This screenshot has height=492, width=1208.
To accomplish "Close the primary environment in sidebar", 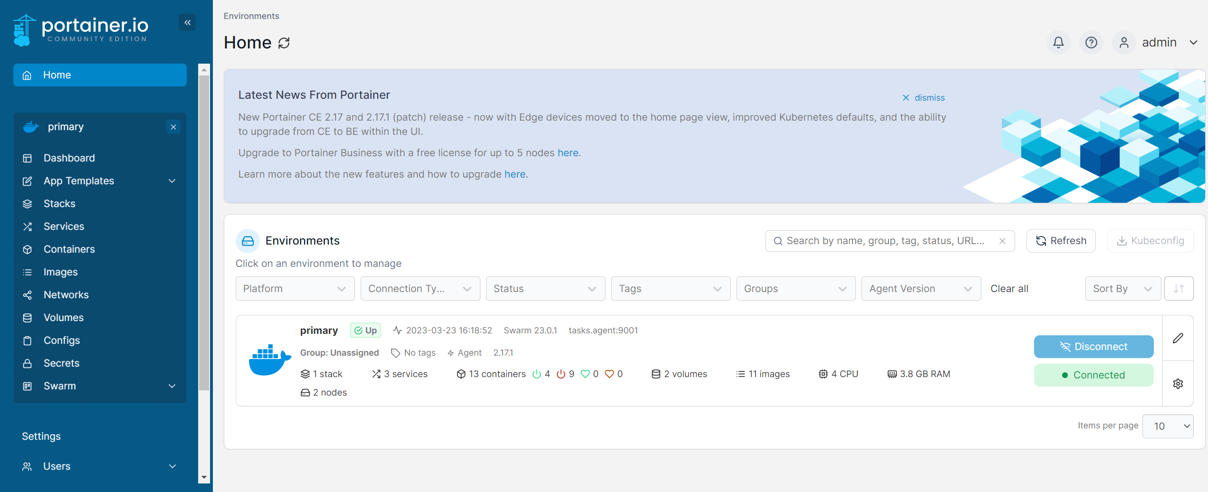I will [x=173, y=127].
